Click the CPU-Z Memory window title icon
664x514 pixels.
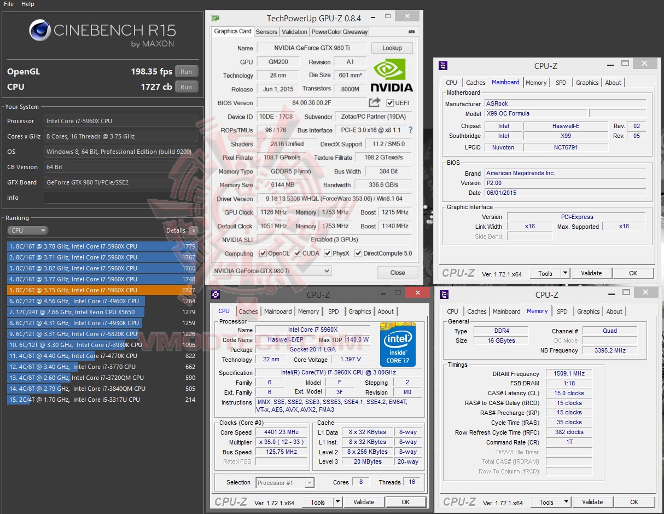[445, 294]
